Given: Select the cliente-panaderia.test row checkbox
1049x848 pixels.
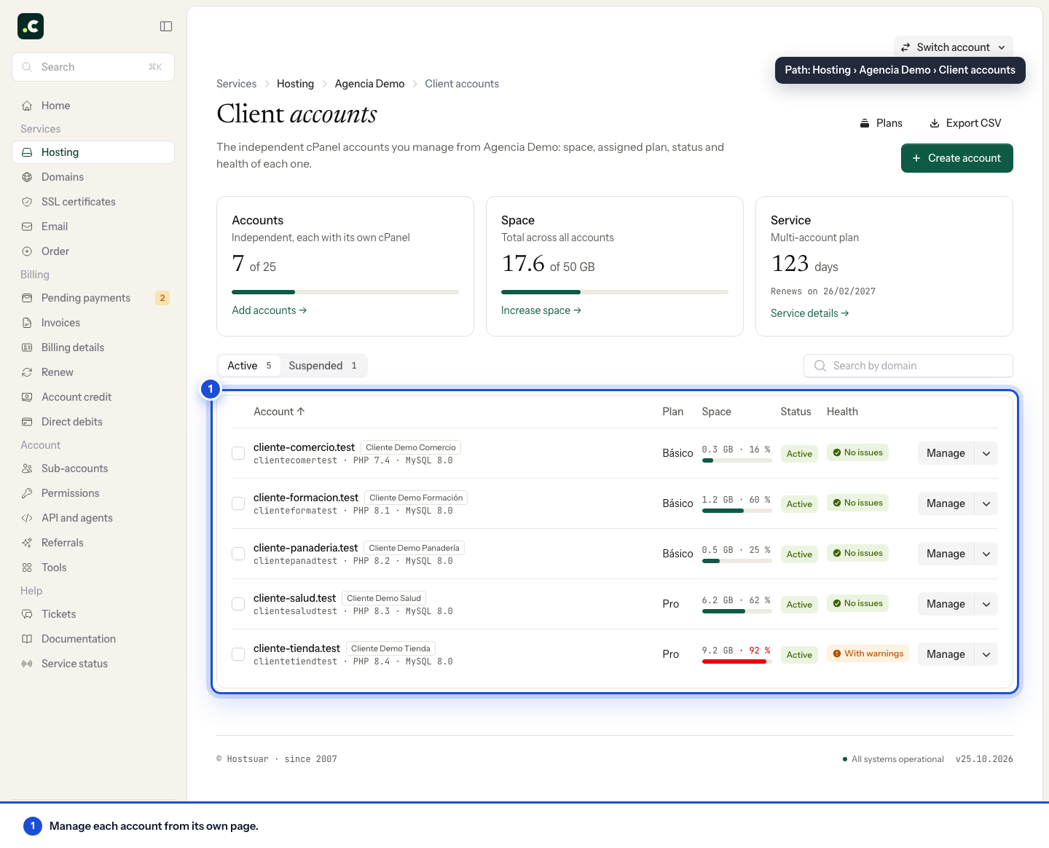Looking at the screenshot, I should tap(238, 554).
